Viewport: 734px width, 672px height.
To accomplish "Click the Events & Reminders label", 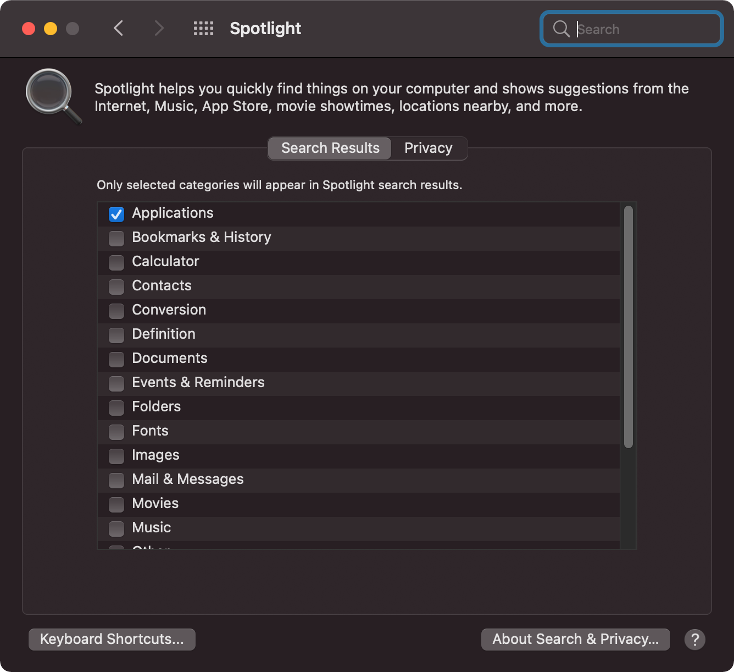I will 198,383.
